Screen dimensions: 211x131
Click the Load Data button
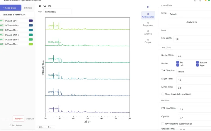click(x=11, y=8)
